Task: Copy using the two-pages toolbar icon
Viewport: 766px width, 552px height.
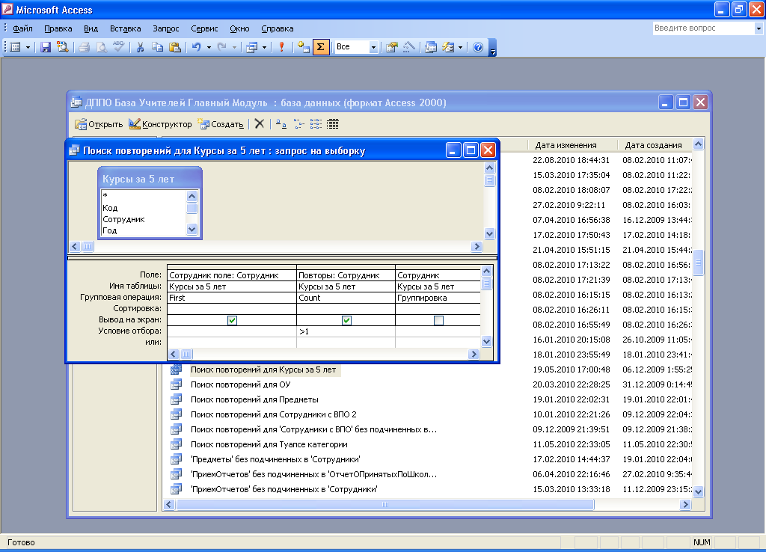Action: click(x=157, y=47)
